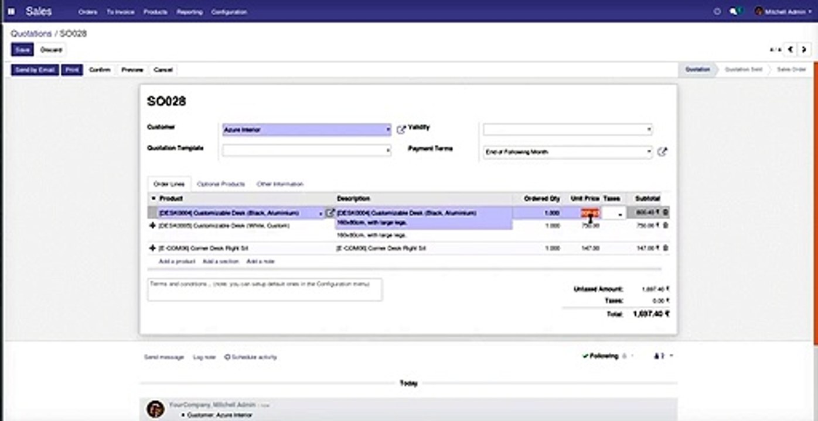This screenshot has height=421, width=818.
Task: Open the conversations chat icon in navbar
Action: (x=734, y=11)
